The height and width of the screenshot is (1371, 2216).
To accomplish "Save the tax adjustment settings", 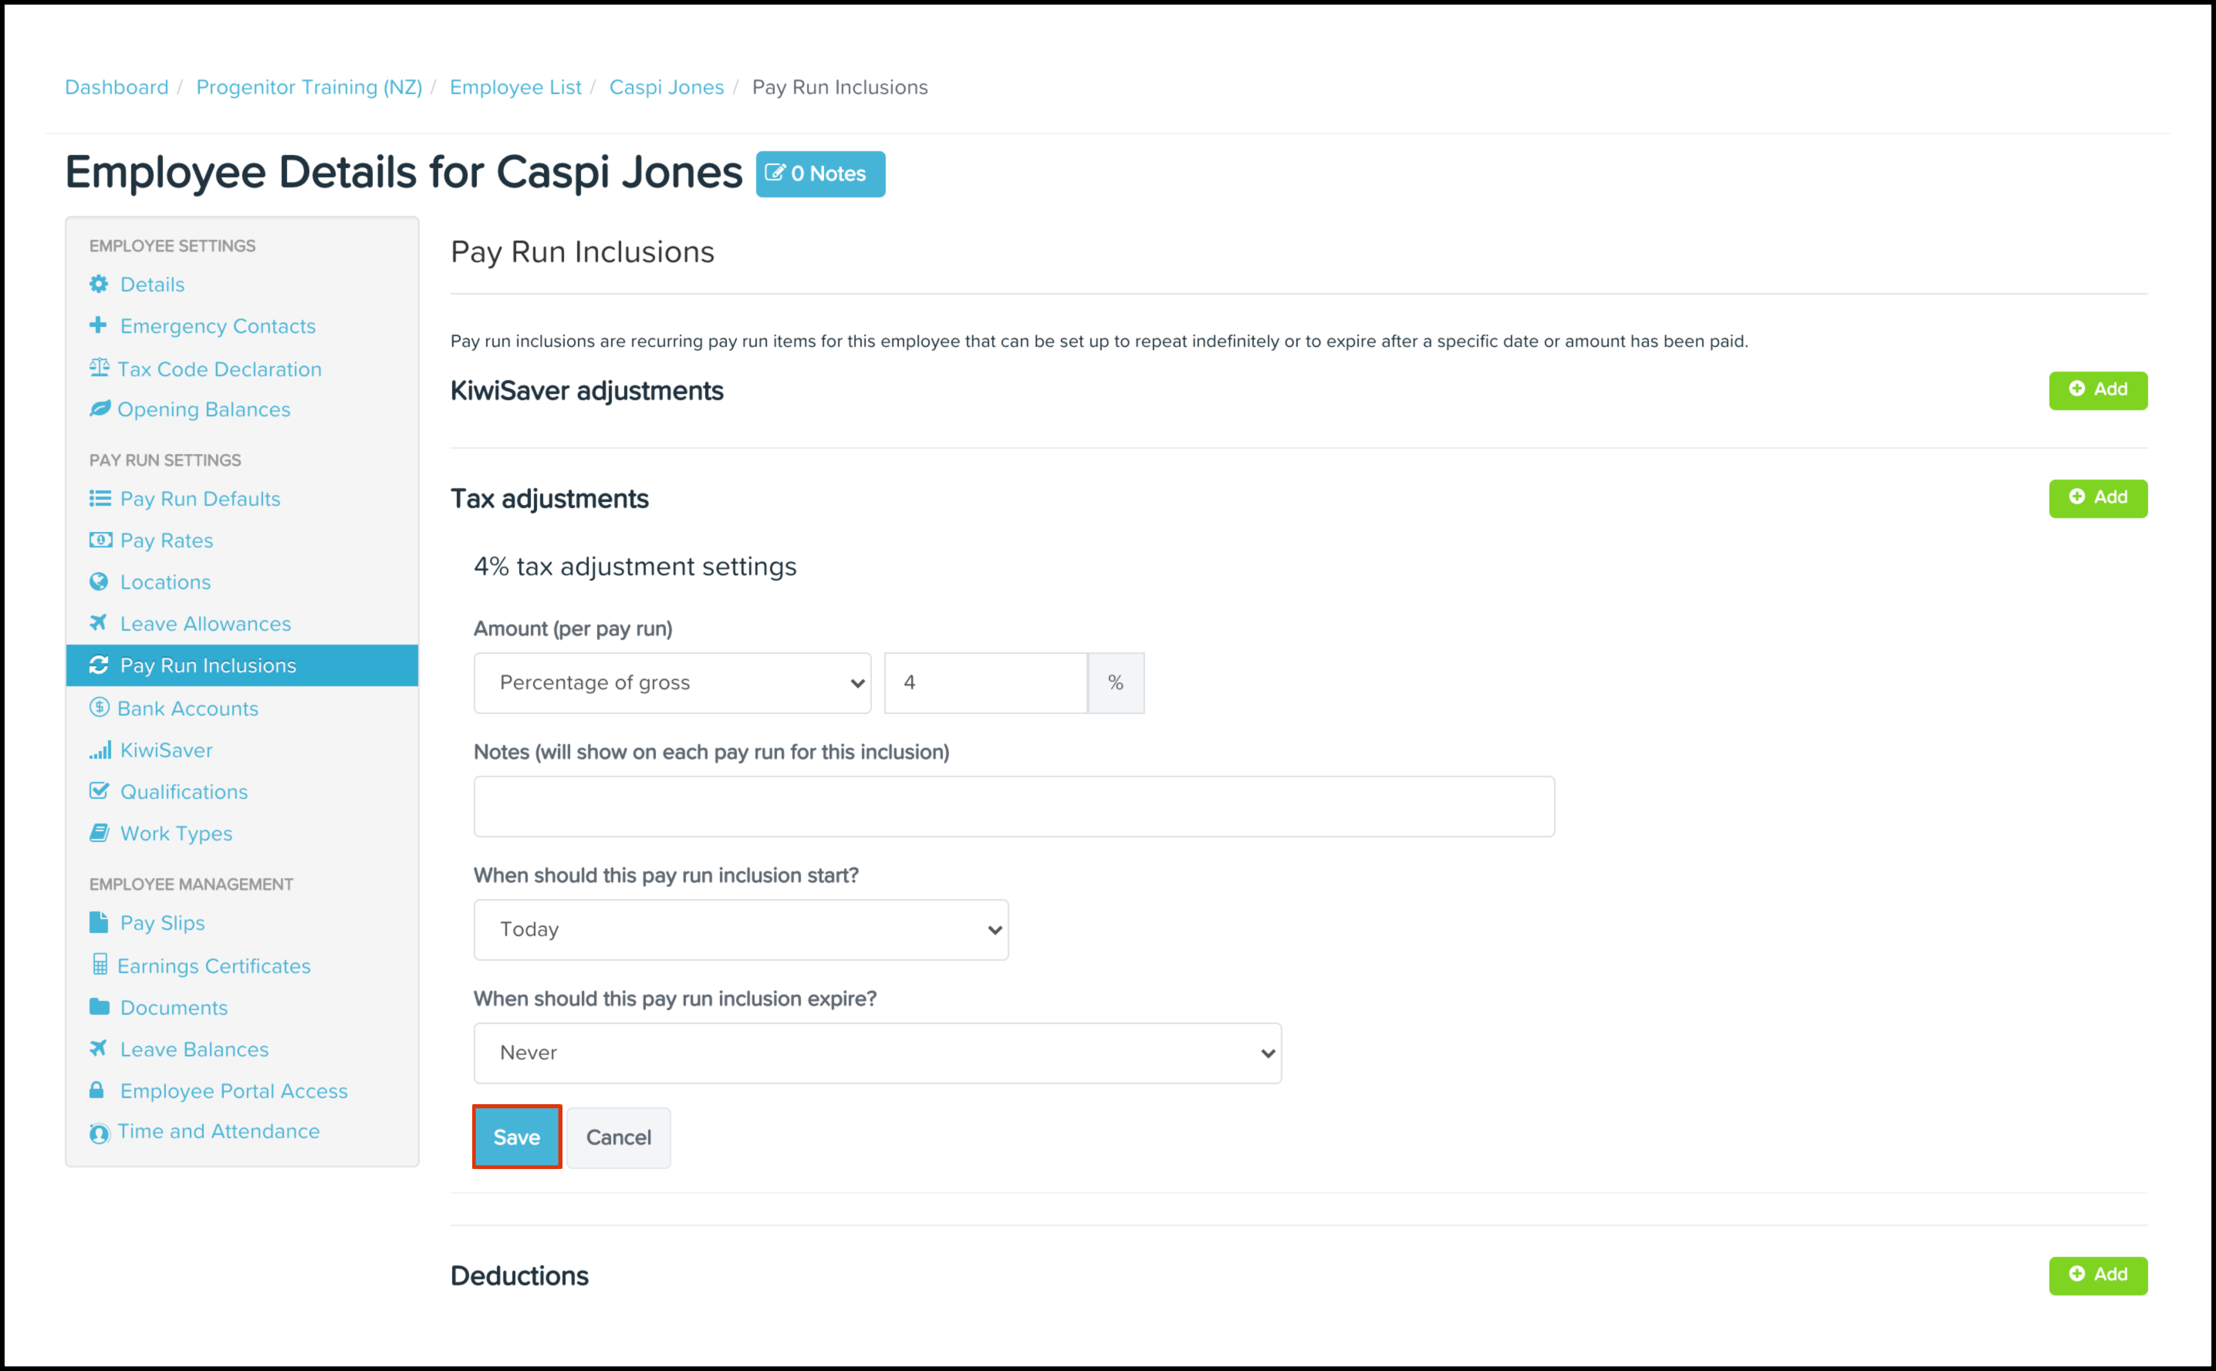I will click(x=516, y=1137).
